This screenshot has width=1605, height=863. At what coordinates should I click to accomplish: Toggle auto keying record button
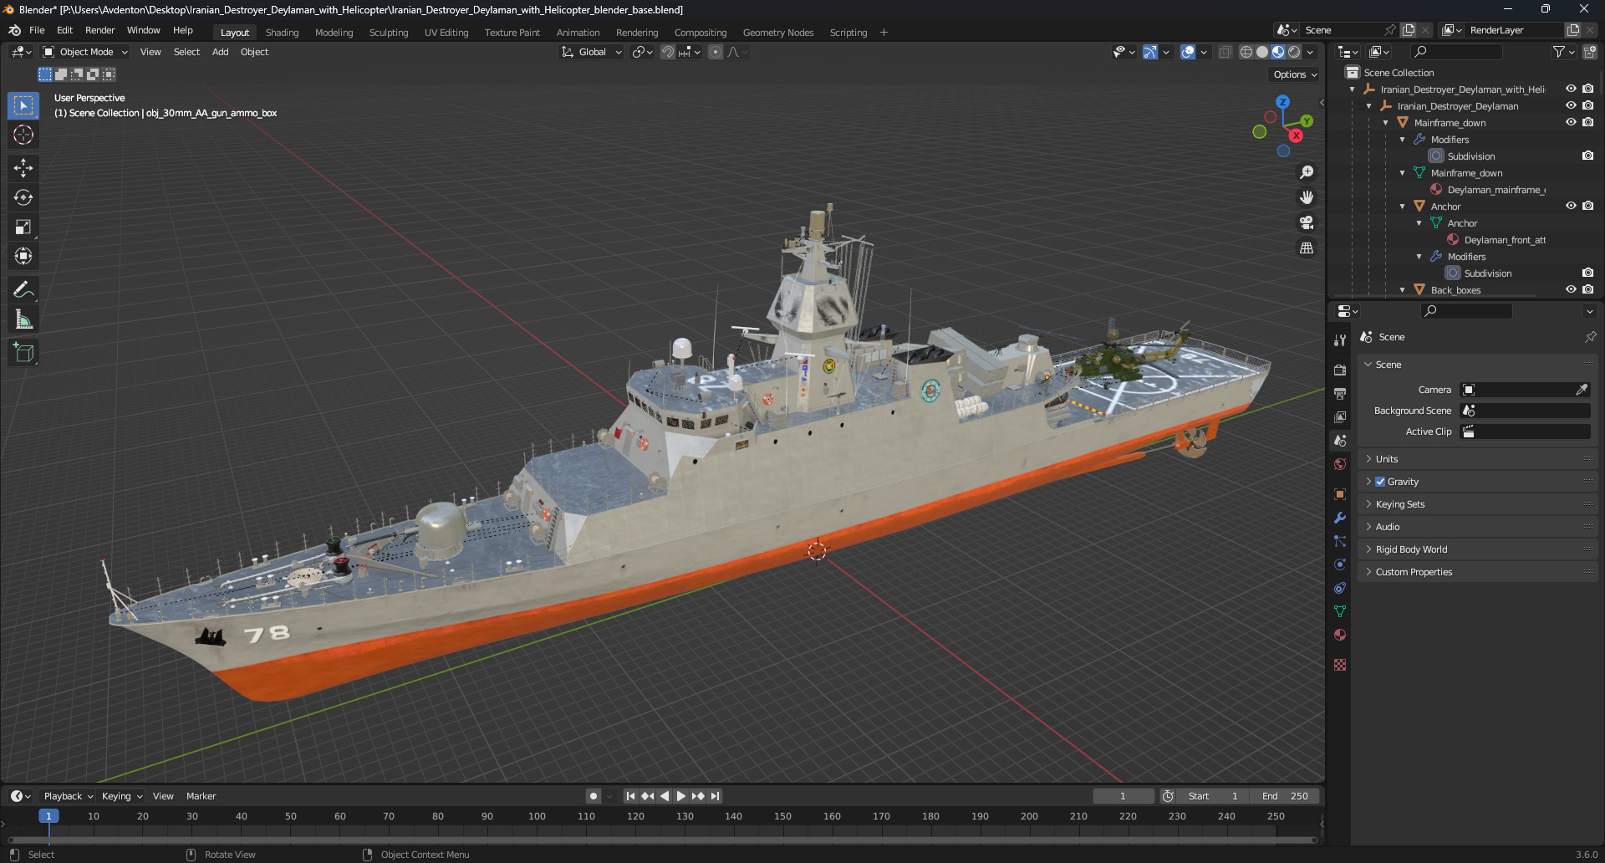tap(594, 796)
